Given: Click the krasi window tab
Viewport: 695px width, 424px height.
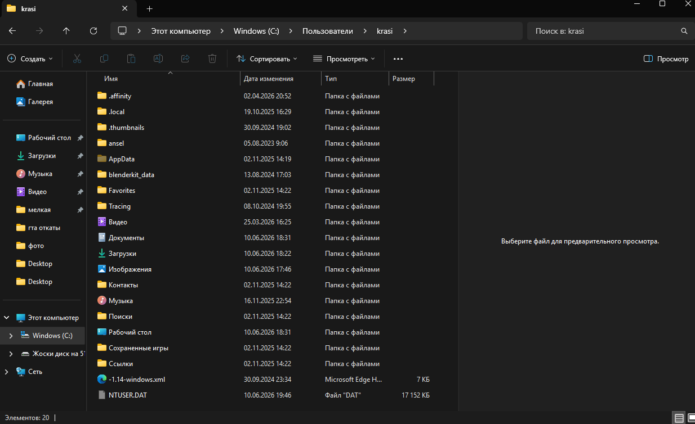Looking at the screenshot, I should tap(69, 9).
